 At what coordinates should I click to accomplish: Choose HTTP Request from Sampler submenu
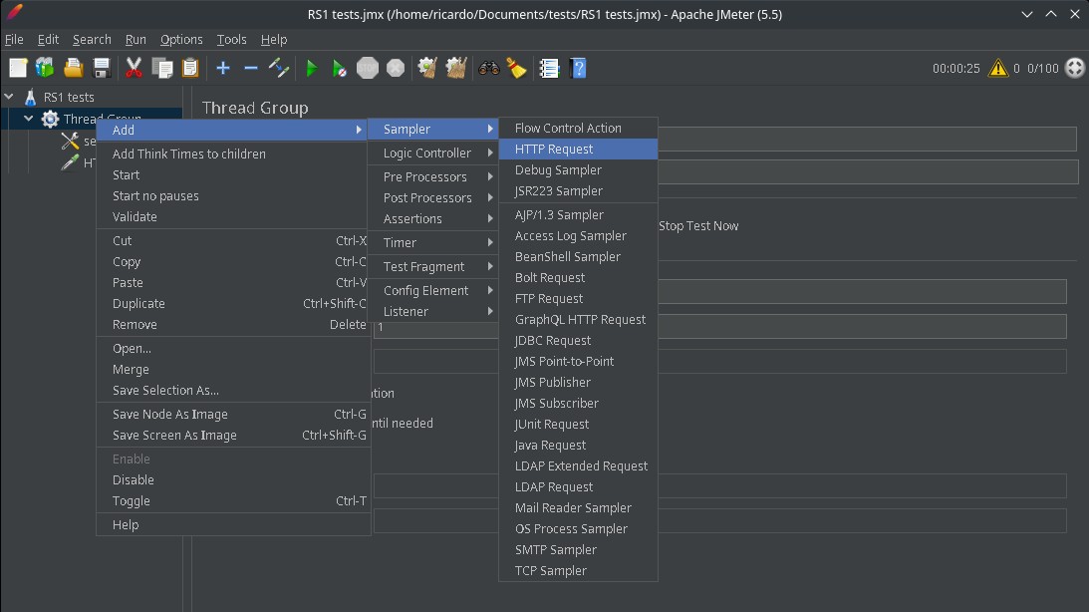pos(578,149)
